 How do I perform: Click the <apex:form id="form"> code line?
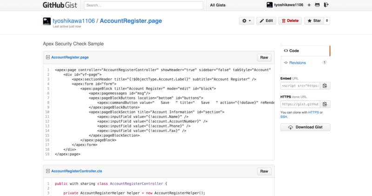click(x=94, y=84)
